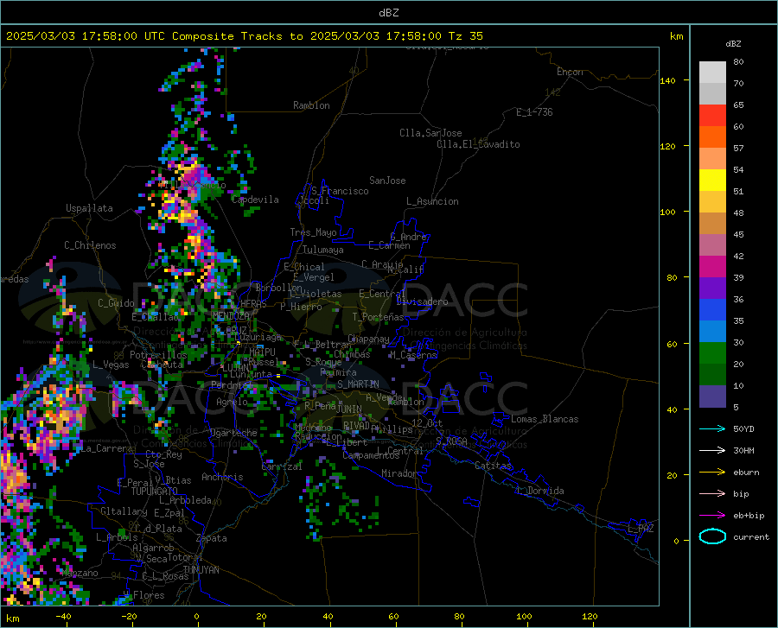Click the Gltallary map label
The image size is (778, 628).
click(124, 511)
